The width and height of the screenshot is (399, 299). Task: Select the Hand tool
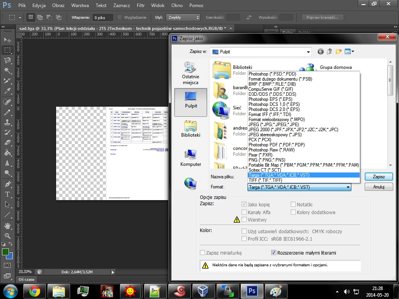(7, 225)
